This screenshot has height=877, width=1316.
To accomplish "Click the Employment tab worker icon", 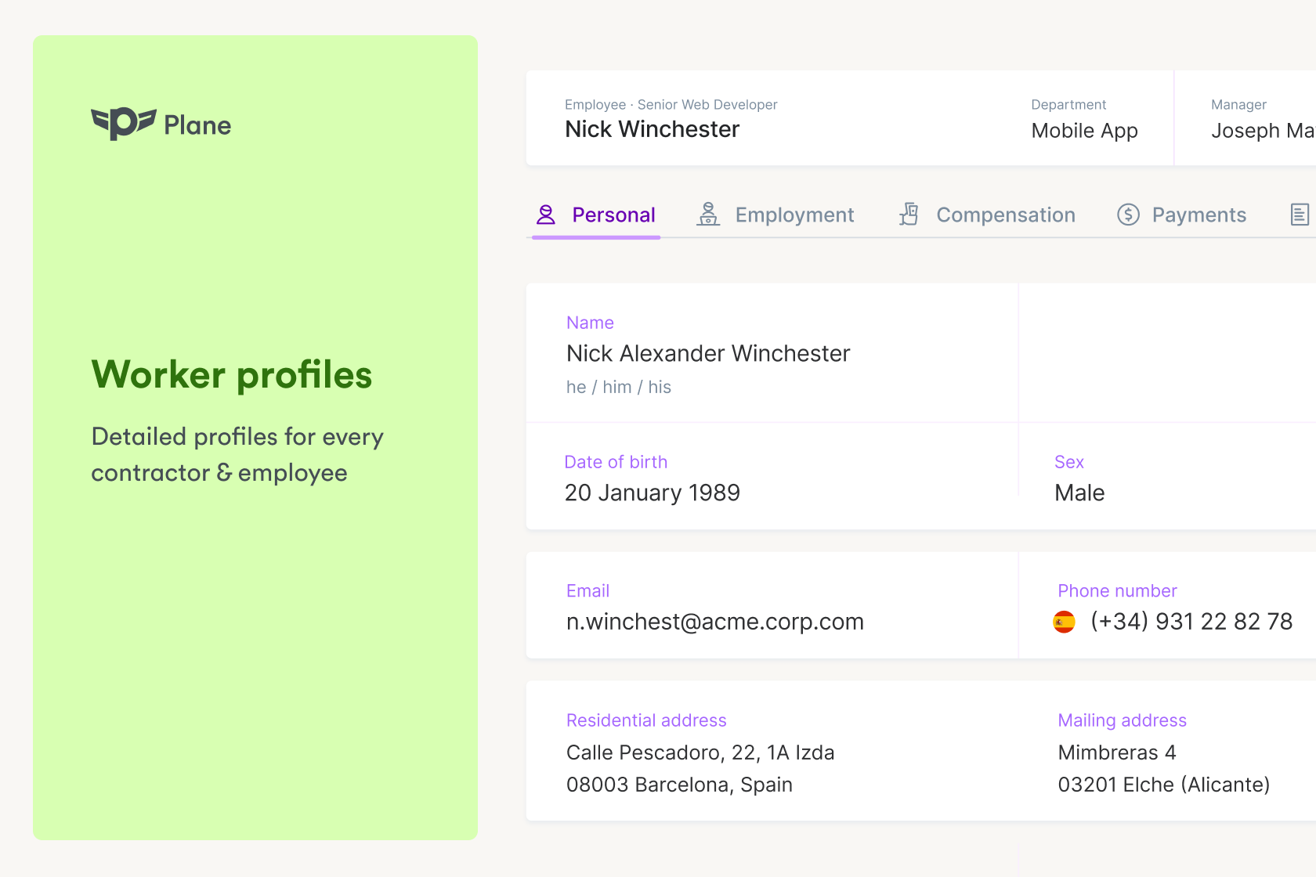I will [708, 215].
